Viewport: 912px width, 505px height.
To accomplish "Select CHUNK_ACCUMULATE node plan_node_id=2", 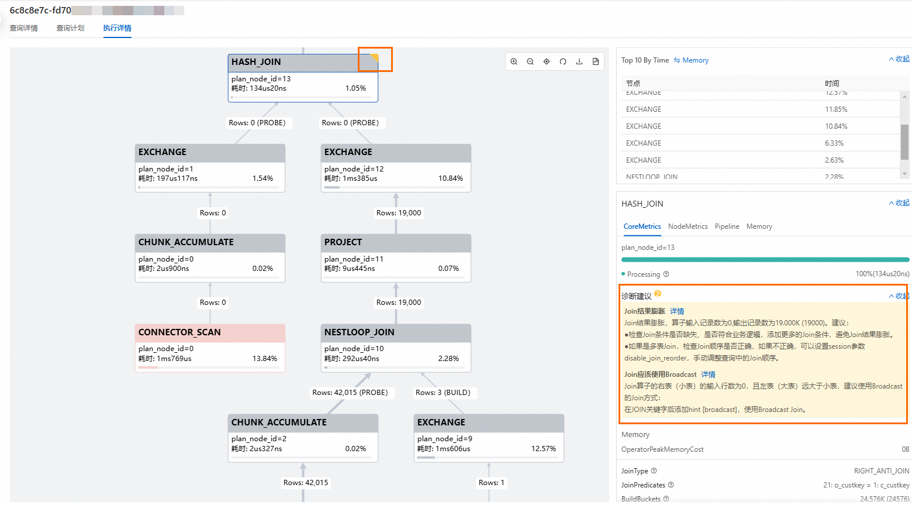I will click(303, 438).
